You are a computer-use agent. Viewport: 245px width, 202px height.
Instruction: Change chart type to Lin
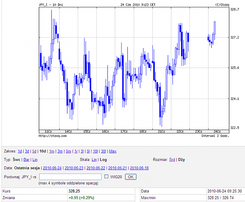click(x=35, y=160)
